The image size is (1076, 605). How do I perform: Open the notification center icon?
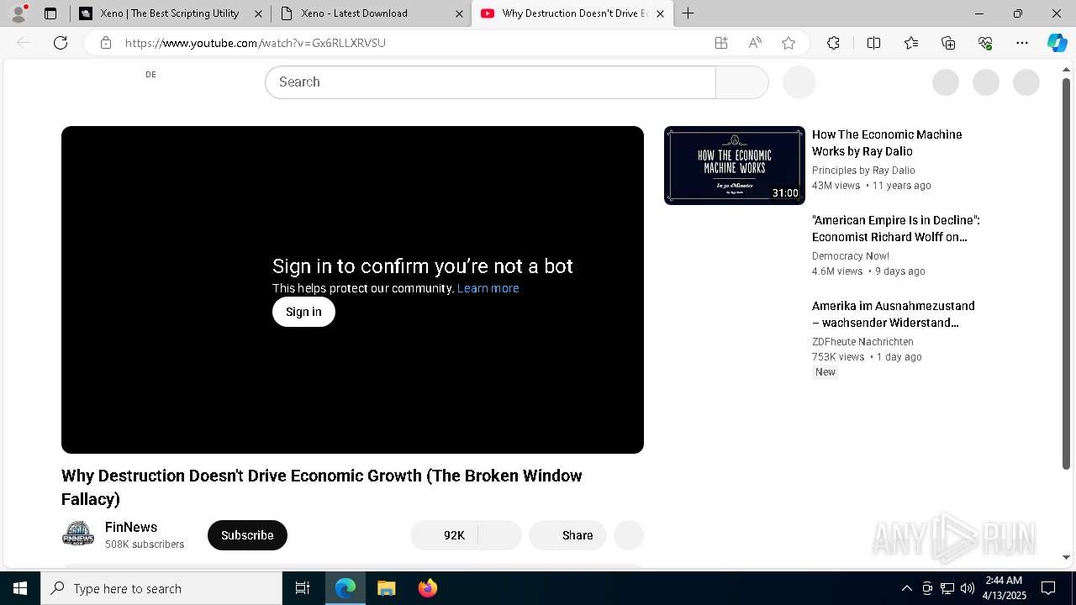[1048, 588]
